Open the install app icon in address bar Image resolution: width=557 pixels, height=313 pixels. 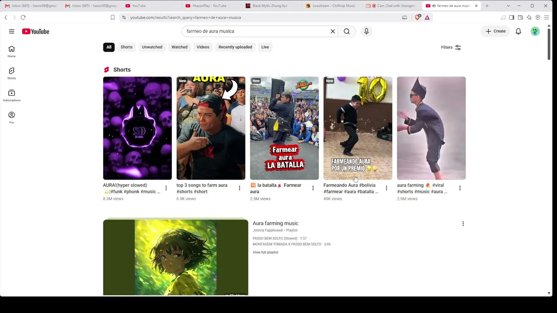(405, 17)
